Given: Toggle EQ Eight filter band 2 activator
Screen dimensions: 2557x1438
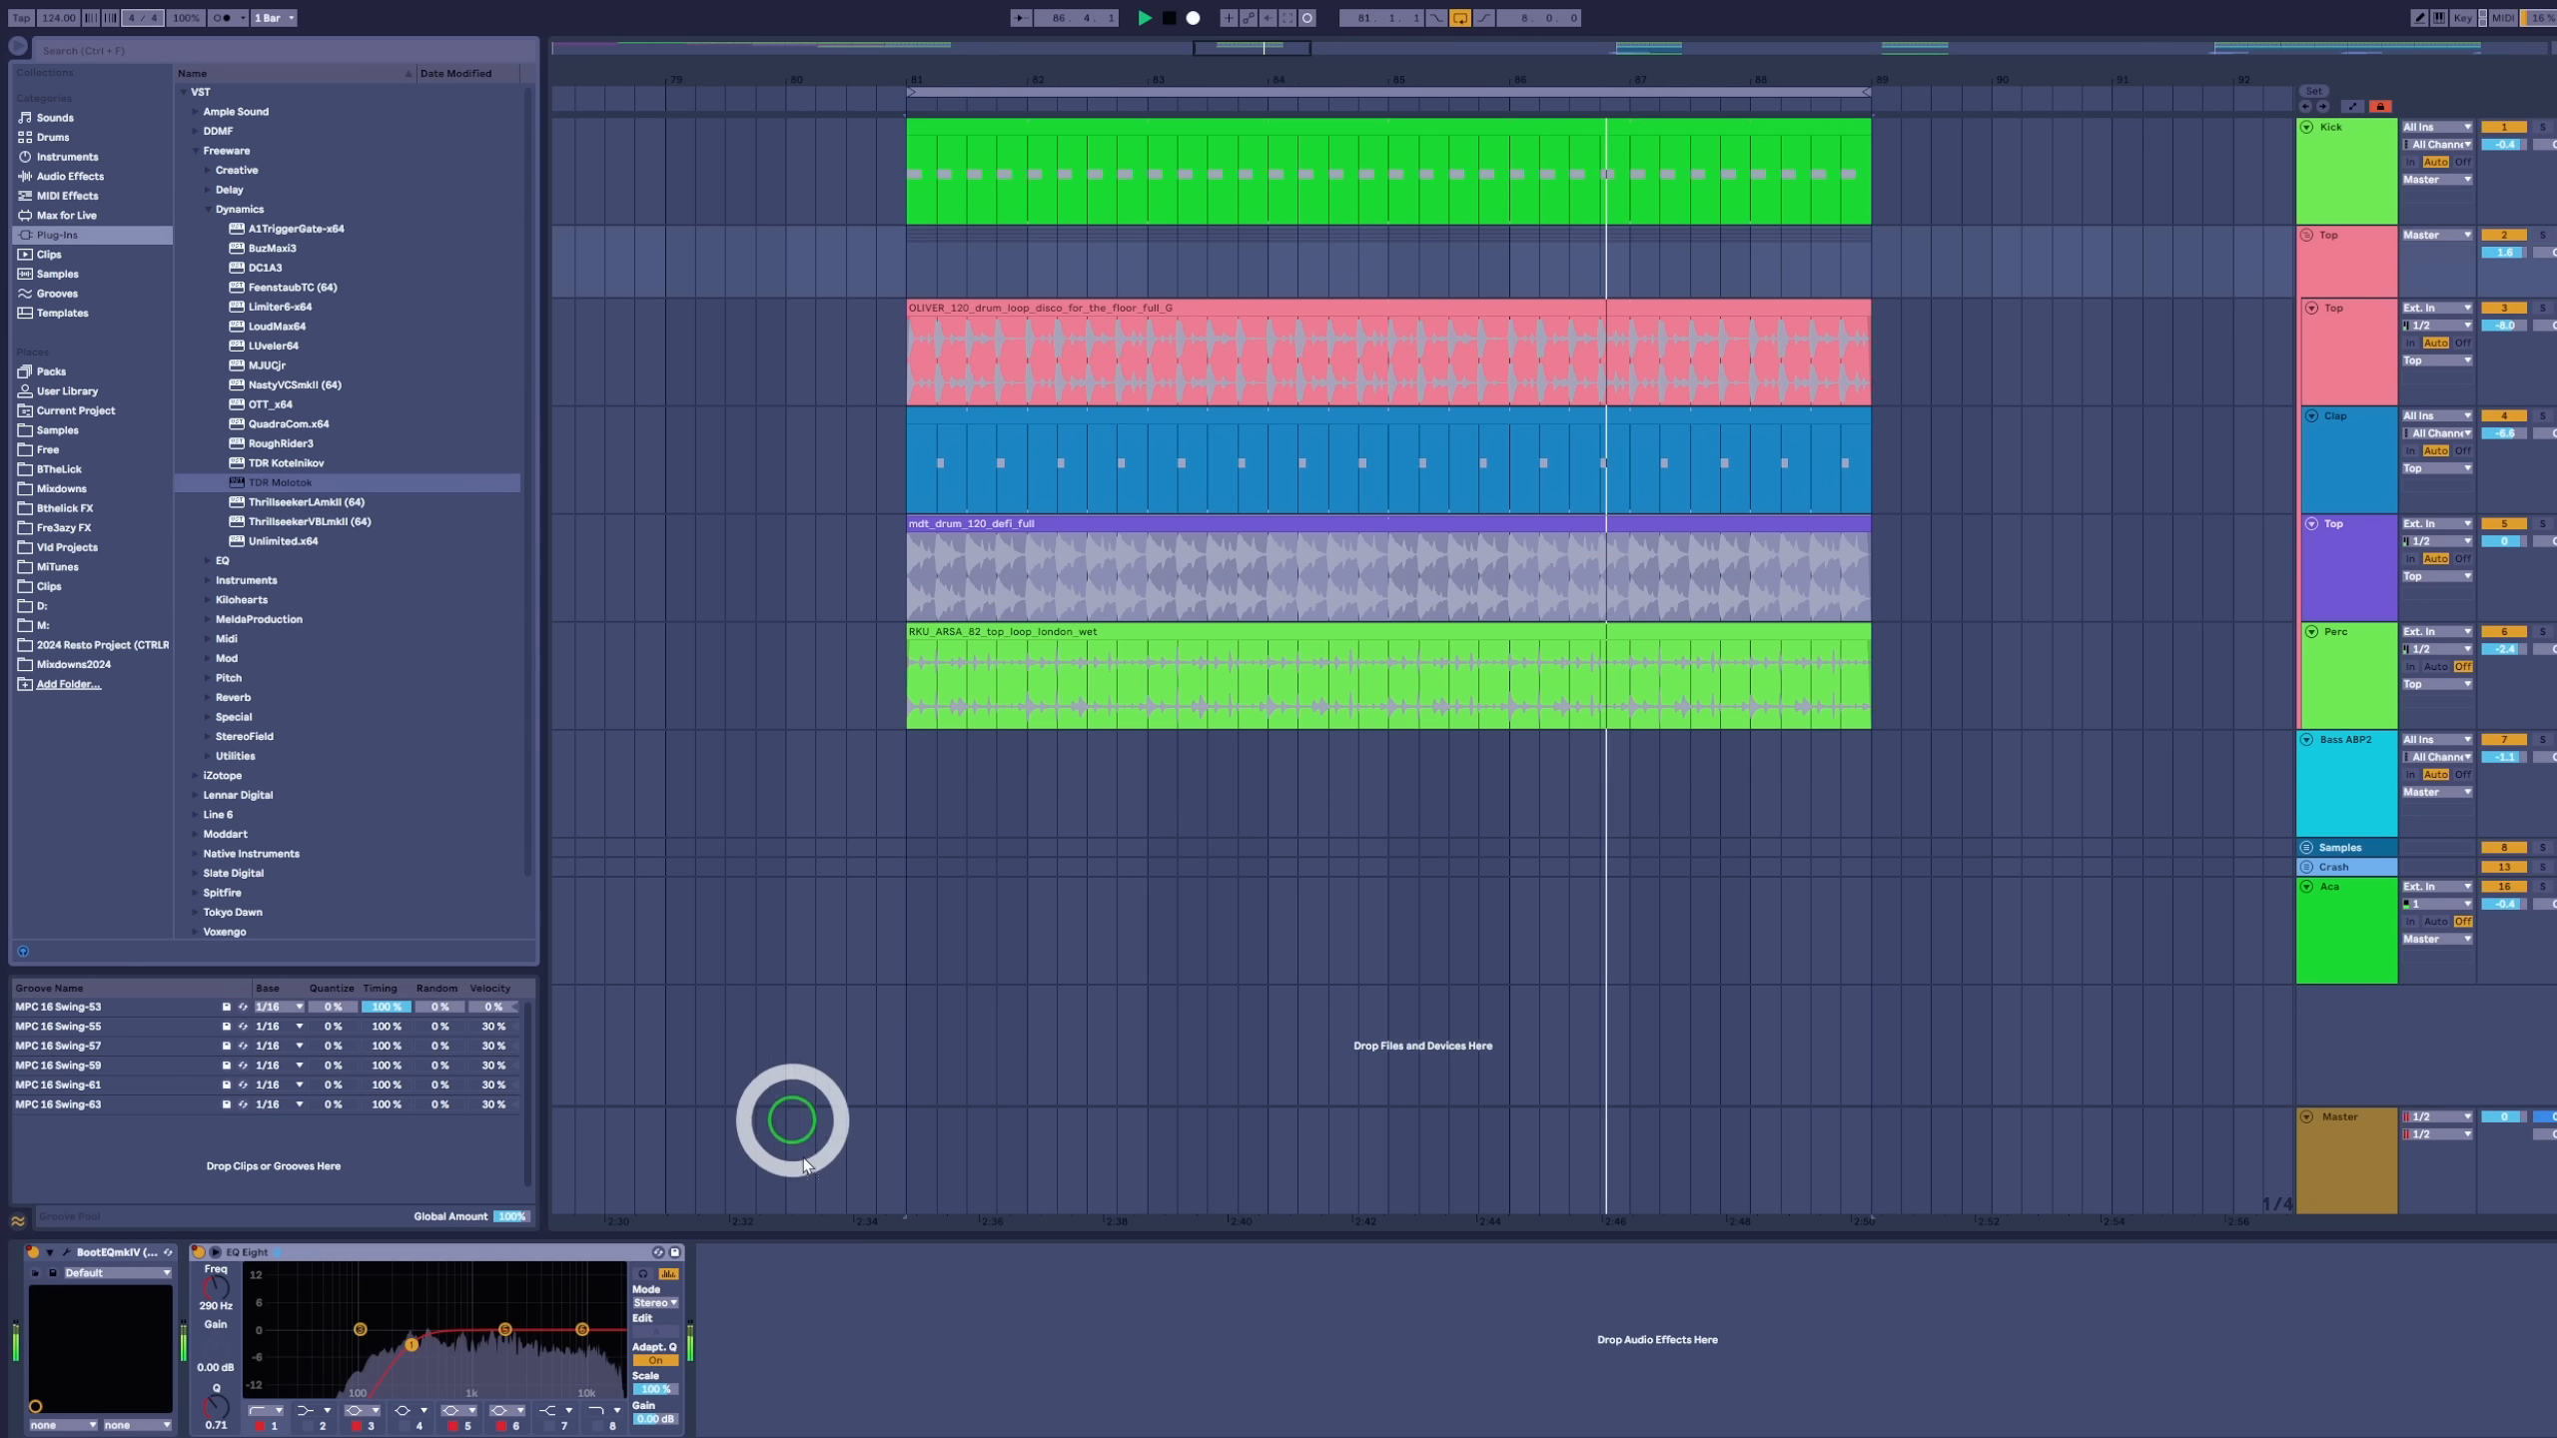Looking at the screenshot, I should [x=308, y=1426].
